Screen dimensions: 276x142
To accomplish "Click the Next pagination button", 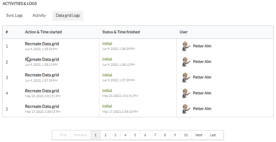I will coord(199,135).
